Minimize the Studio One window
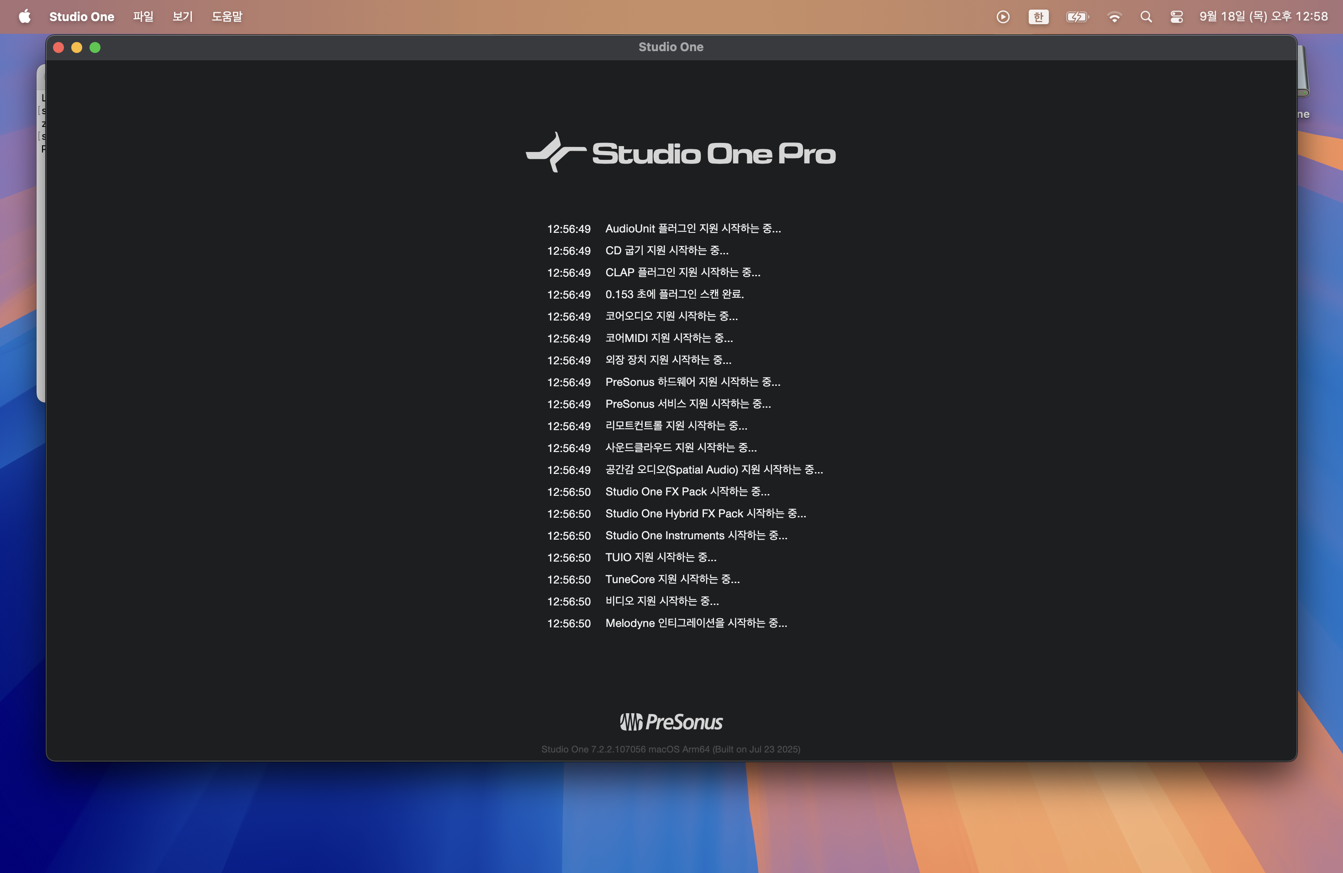Screen dimensions: 1343x873 pos(77,47)
